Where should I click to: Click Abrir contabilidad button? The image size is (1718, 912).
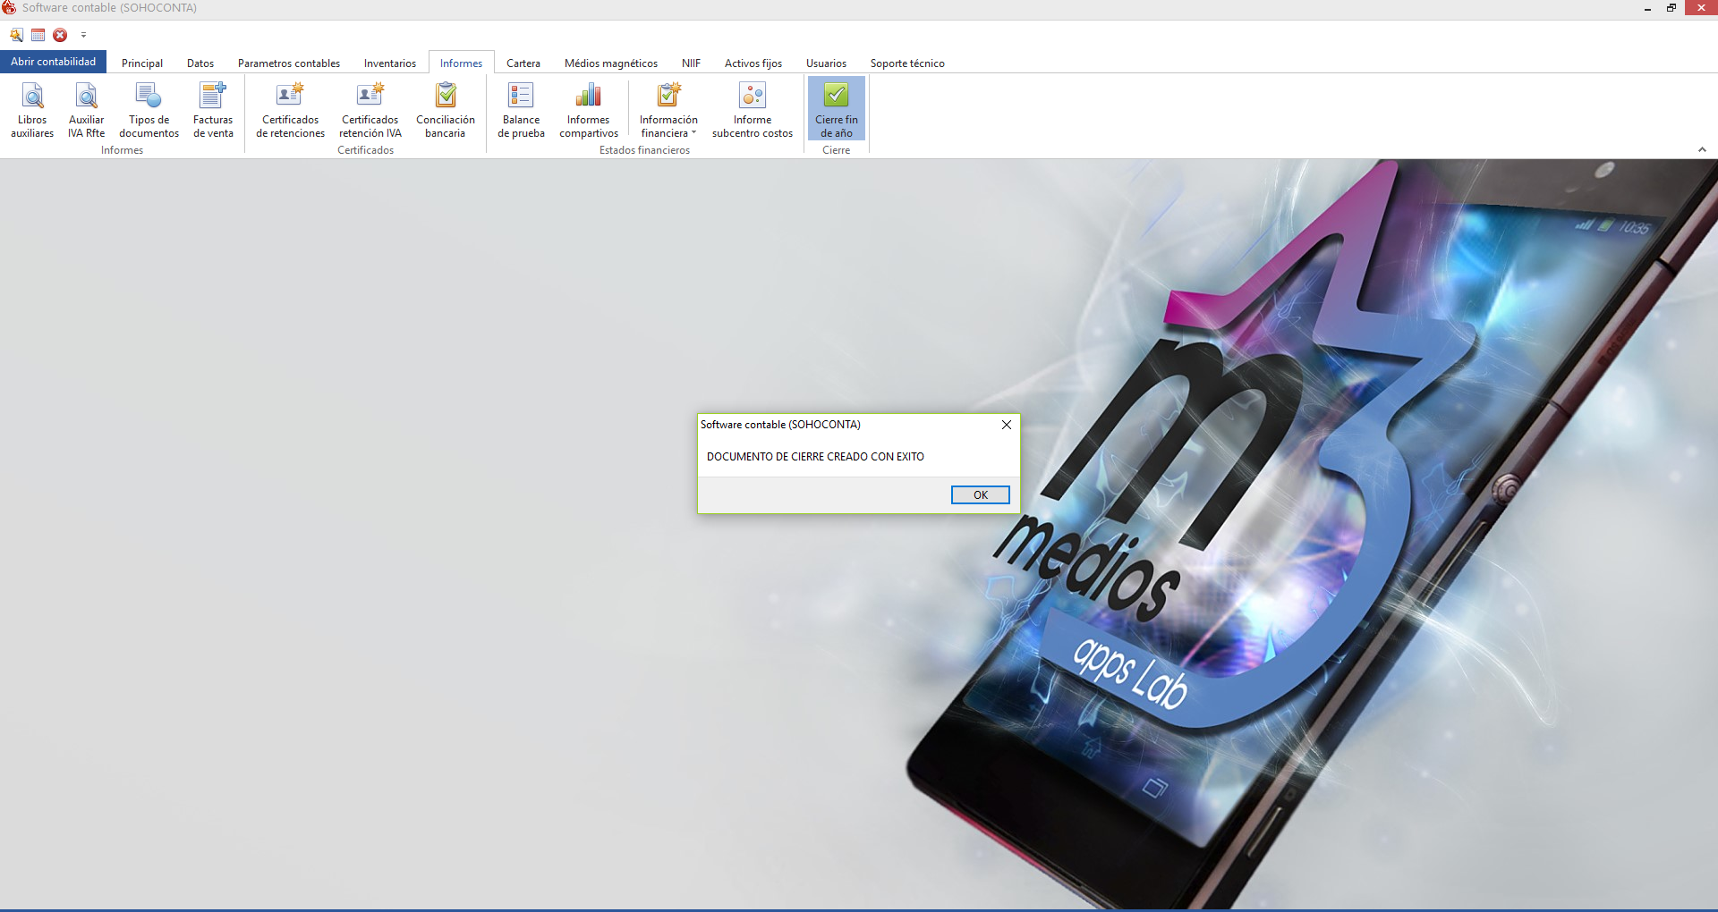coord(53,62)
